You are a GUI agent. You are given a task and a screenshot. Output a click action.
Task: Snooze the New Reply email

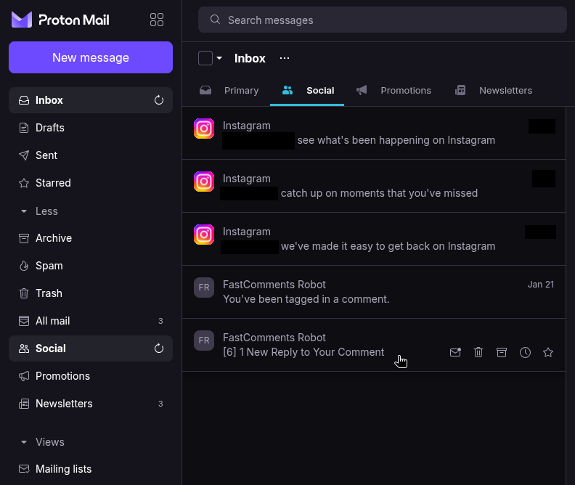pyautogui.click(x=525, y=352)
